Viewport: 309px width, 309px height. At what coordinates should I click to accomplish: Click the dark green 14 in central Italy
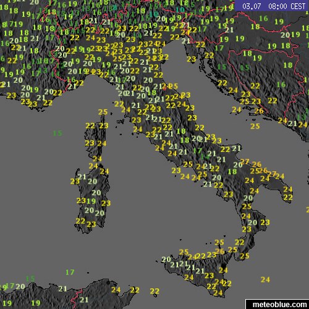tap(205, 156)
